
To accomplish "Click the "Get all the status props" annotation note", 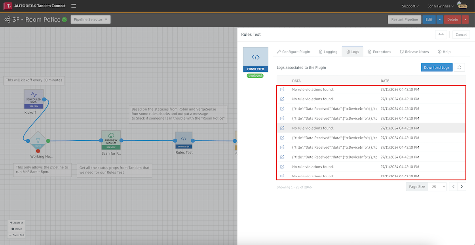I will coord(114,170).
